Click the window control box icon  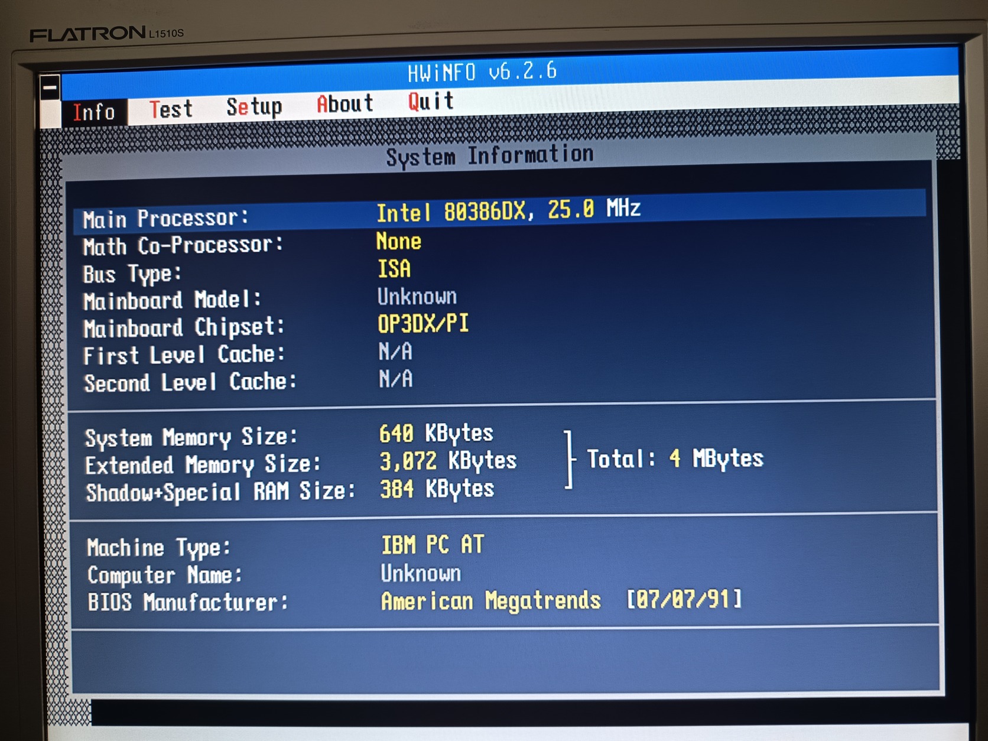[50, 87]
